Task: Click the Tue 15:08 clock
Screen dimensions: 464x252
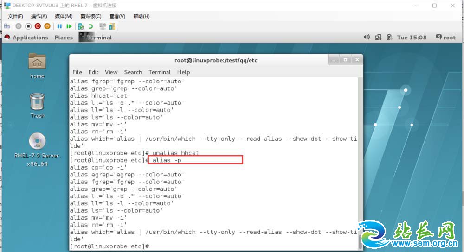Action: click(x=412, y=38)
